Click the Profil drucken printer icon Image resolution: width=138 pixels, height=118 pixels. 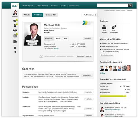pos(104,27)
